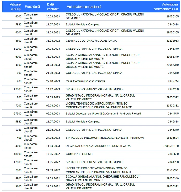Select value cell 67500
The image size is (181, 192).
point(18,114)
